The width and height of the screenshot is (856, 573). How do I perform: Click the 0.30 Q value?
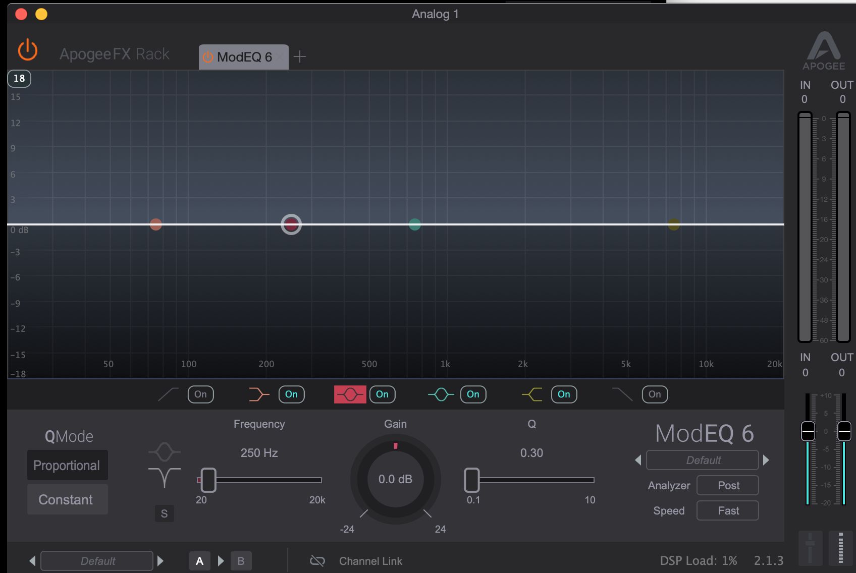[531, 453]
